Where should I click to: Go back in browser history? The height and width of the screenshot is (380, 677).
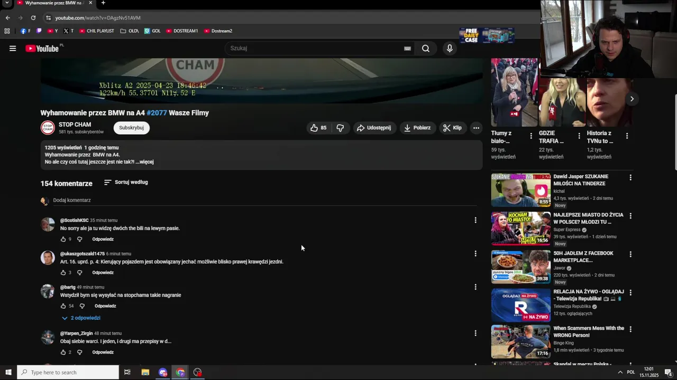click(7, 17)
